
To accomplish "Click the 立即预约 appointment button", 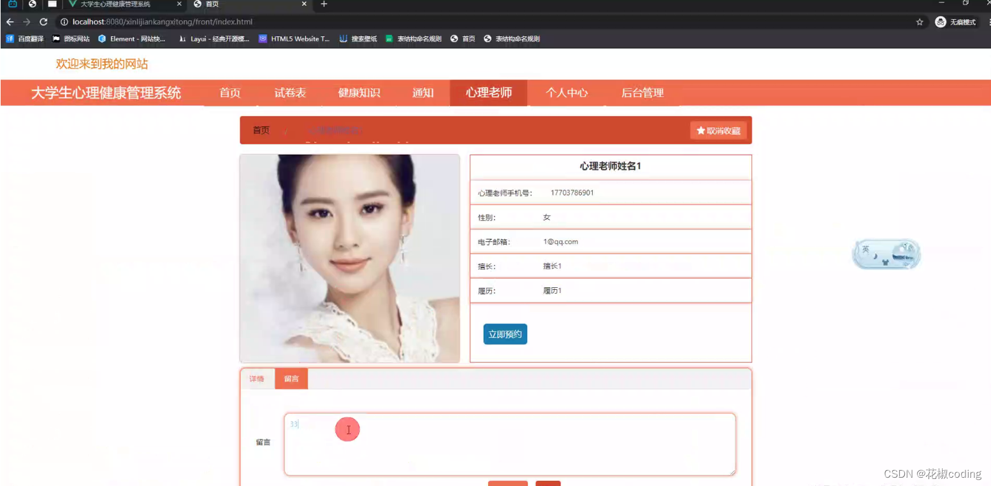I will (x=504, y=334).
